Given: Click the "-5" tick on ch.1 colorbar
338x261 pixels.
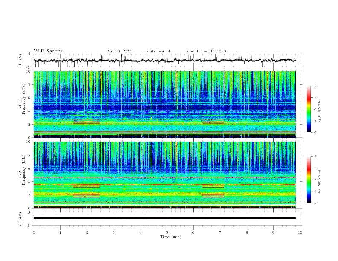Looking at the screenshot, I should (315, 109).
